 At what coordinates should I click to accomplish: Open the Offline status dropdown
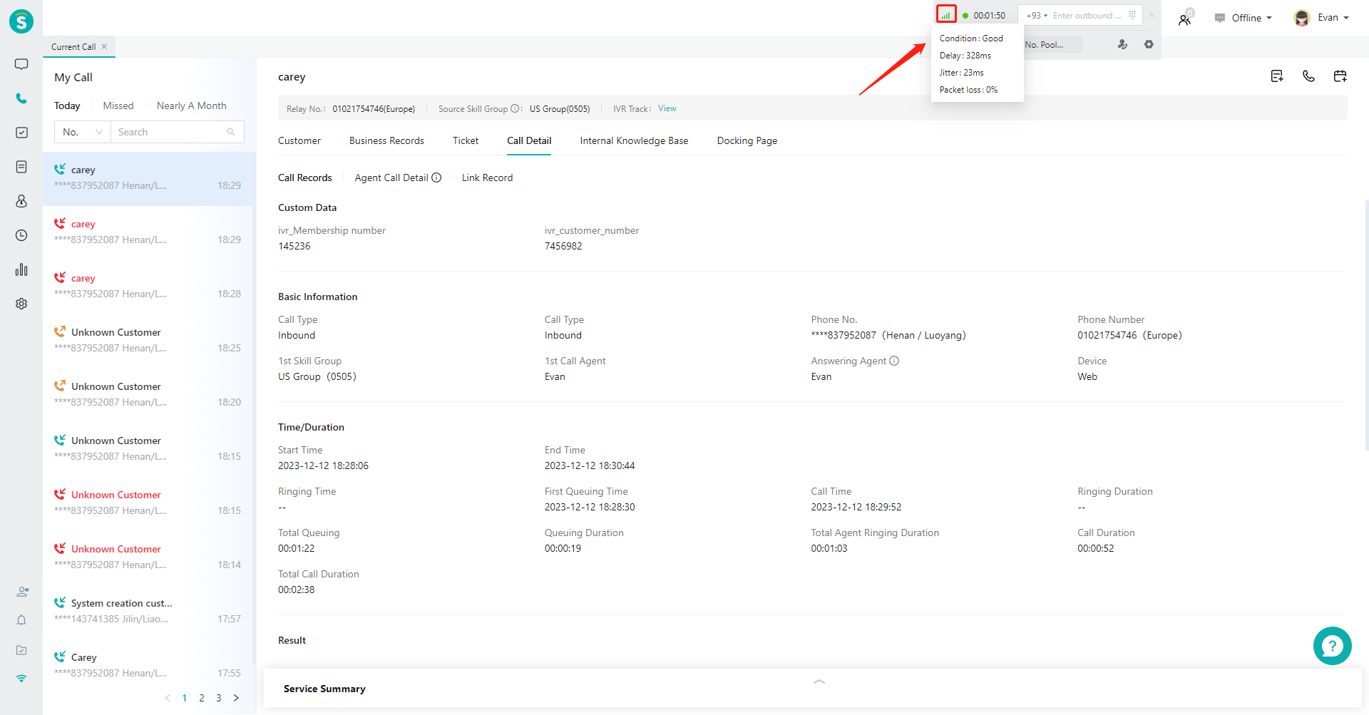pos(1244,18)
